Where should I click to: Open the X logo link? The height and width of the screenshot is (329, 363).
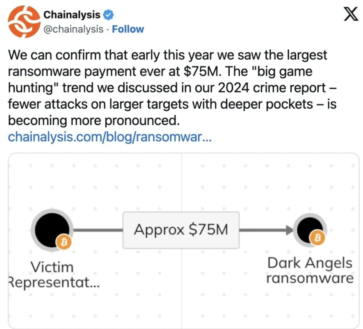351,14
